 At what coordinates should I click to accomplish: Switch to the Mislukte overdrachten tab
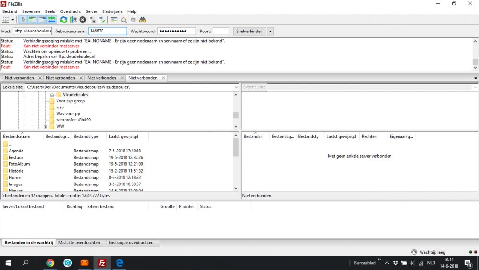80,243
